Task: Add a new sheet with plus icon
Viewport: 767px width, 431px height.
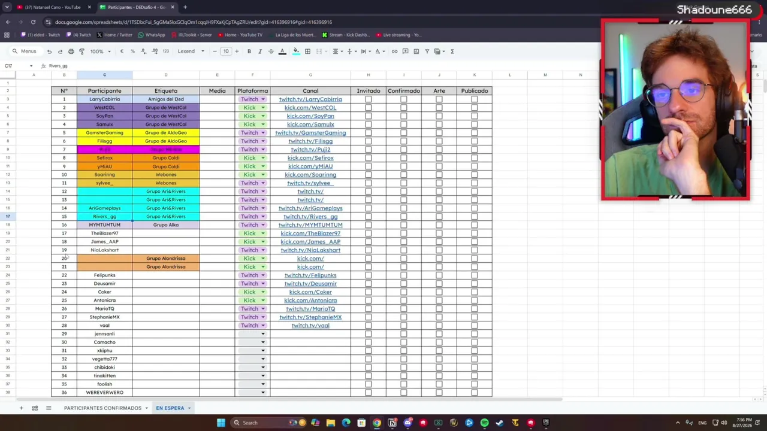Action: [x=21, y=408]
